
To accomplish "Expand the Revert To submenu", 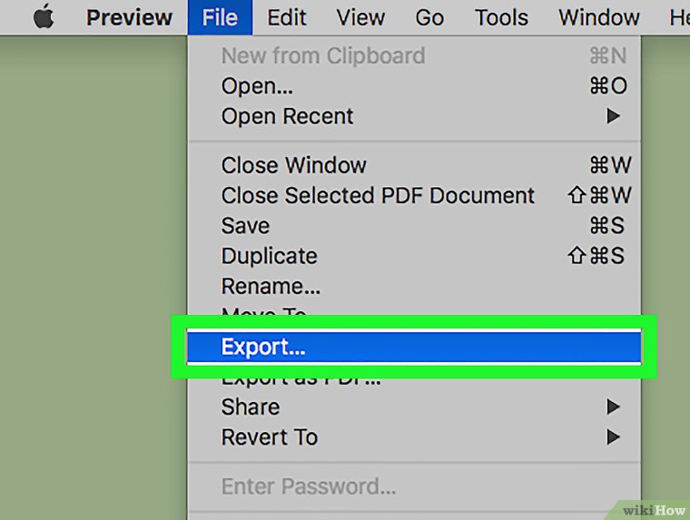I will click(x=269, y=437).
